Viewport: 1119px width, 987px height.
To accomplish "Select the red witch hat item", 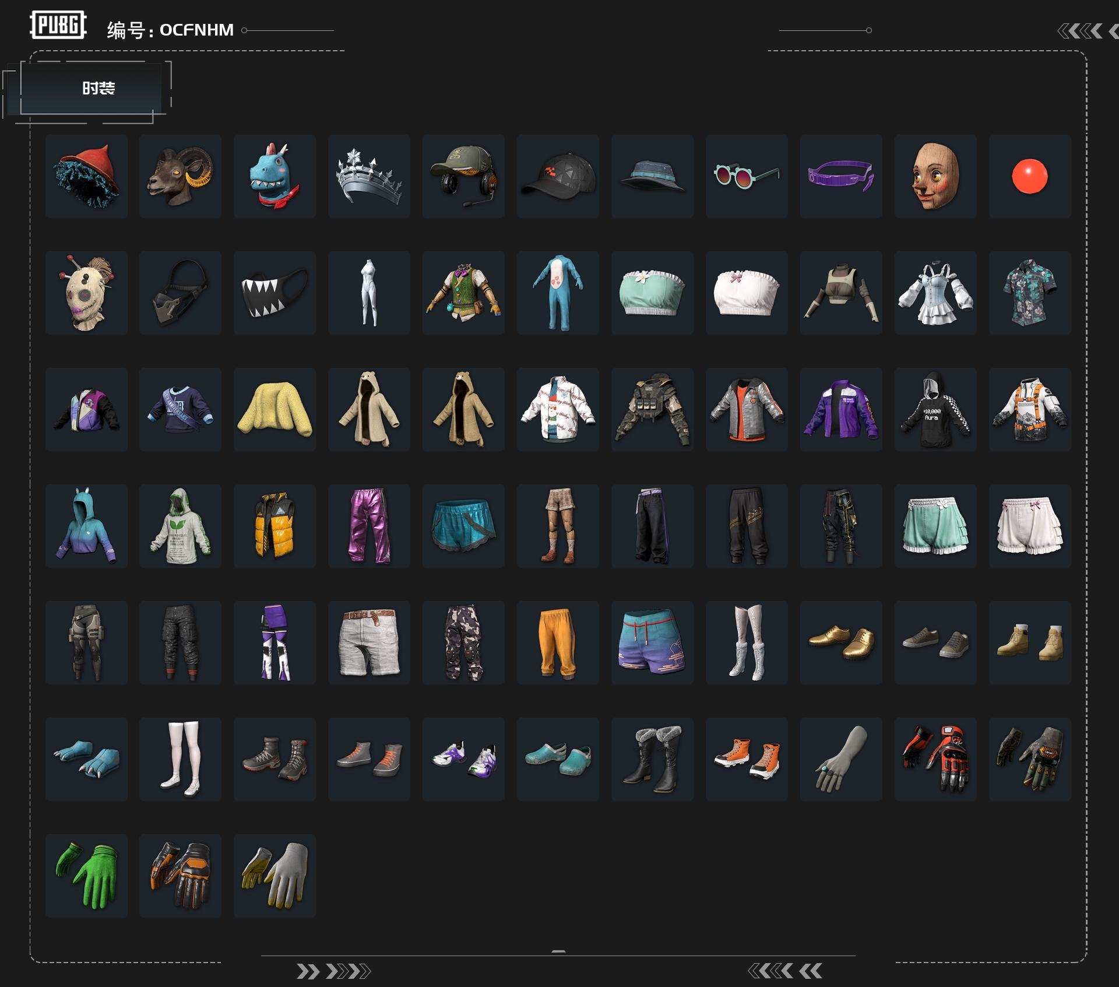I will click(86, 176).
